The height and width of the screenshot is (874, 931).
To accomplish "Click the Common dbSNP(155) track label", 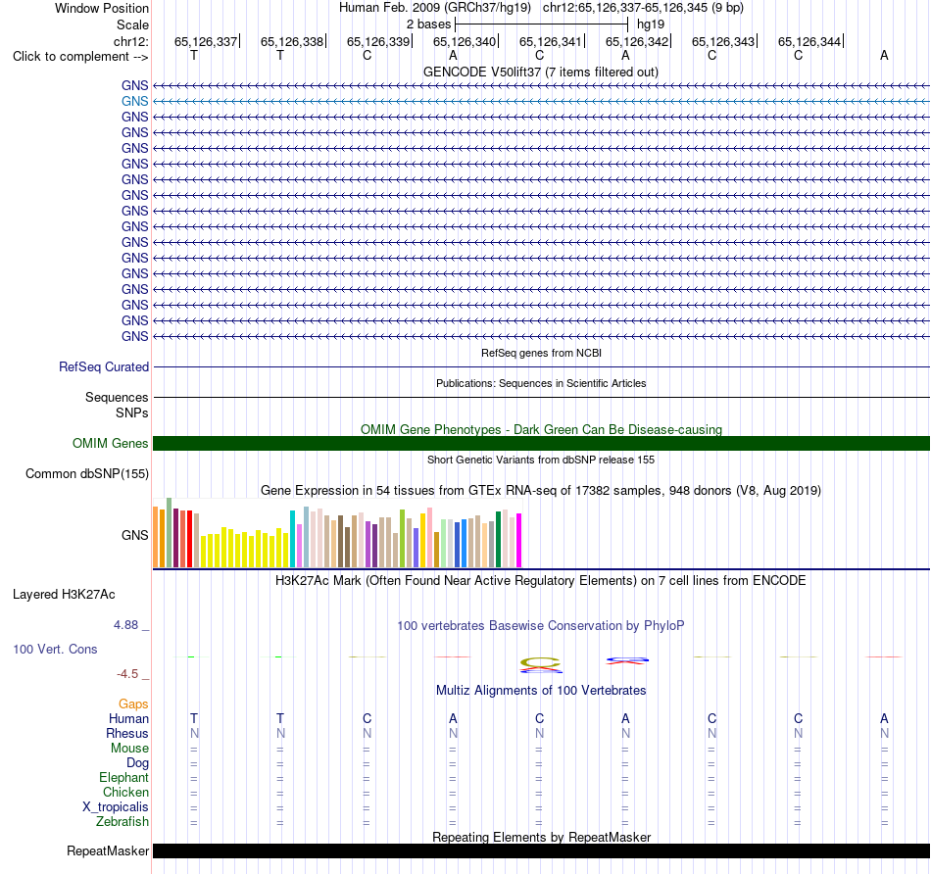I will 87,474.
